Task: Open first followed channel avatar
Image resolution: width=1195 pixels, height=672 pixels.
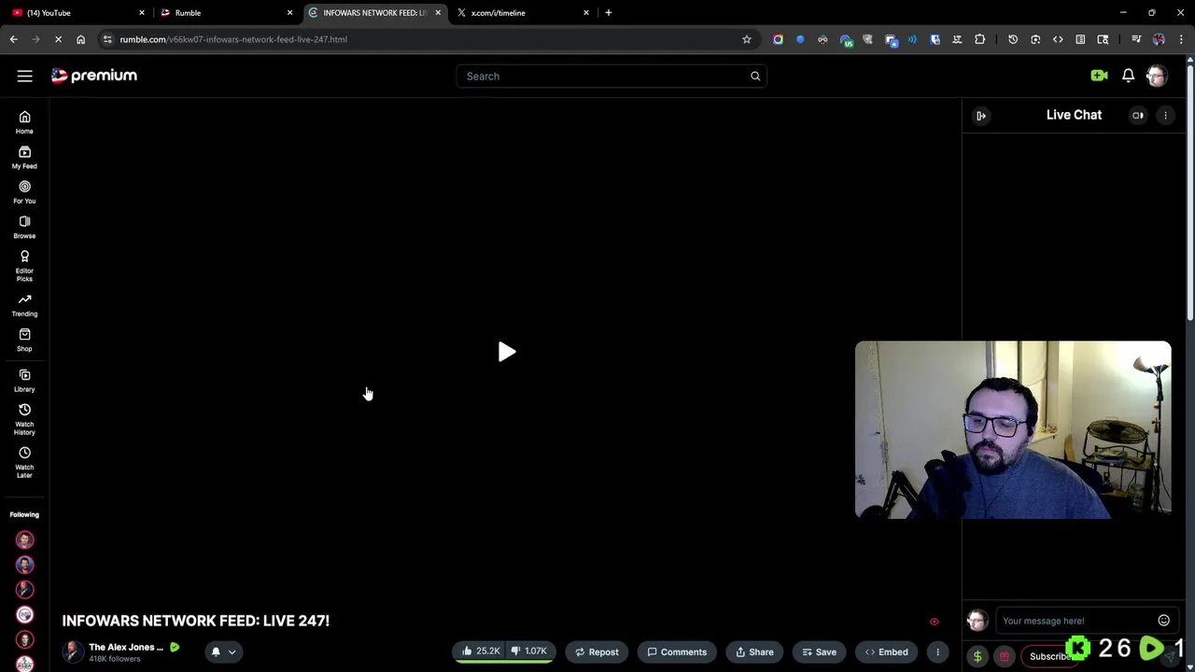Action: click(24, 539)
